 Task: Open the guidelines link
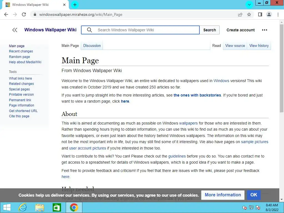point(177,156)
